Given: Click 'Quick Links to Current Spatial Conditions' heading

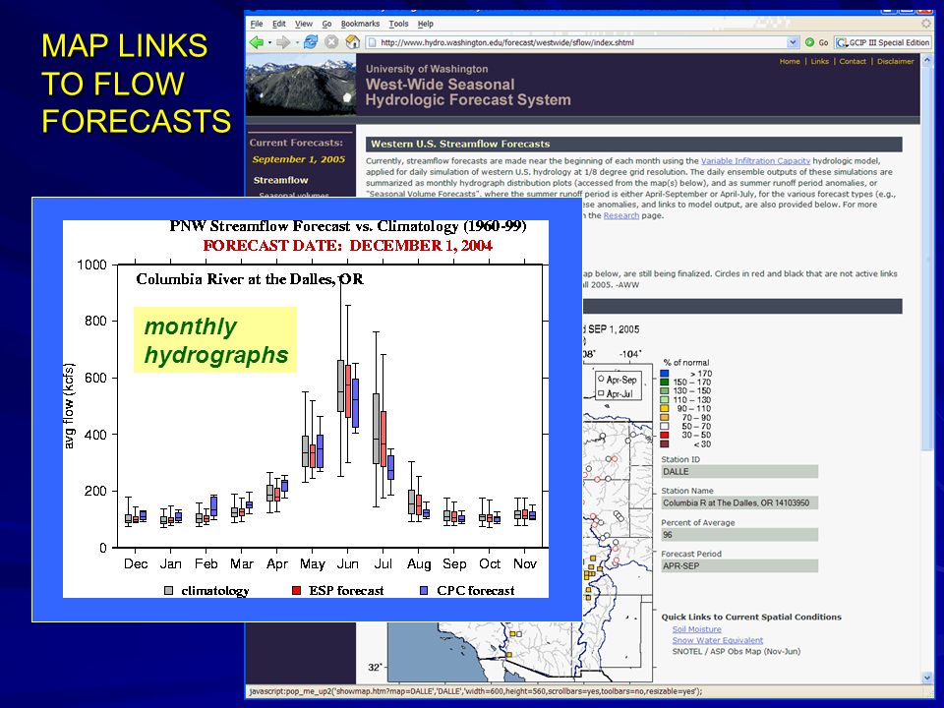Looking at the screenshot, I should [751, 618].
